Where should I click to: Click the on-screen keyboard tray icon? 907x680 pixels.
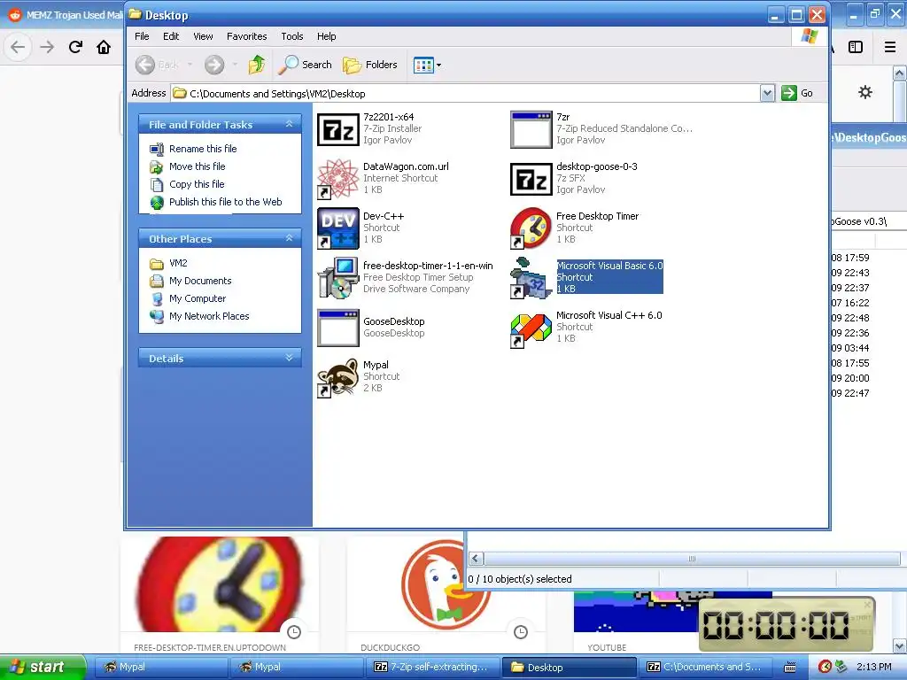[x=790, y=667]
